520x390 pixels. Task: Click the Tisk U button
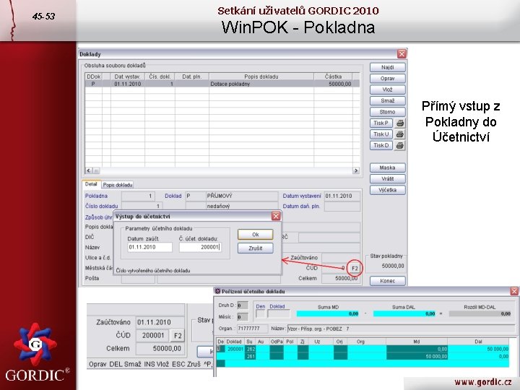tap(381, 134)
